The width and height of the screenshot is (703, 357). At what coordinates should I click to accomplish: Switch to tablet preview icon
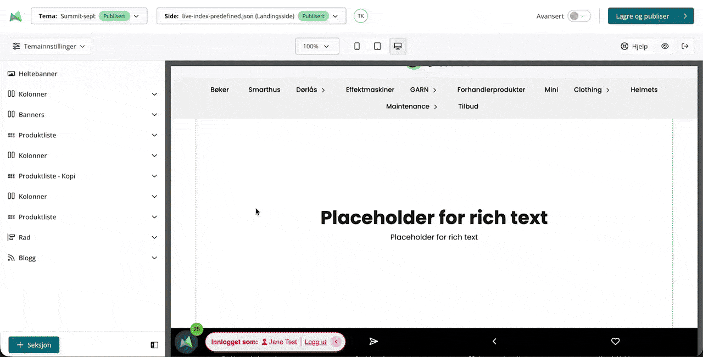pyautogui.click(x=377, y=46)
